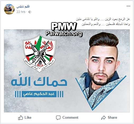
Task: Click the second line of Arabic post text
Action: (x=106, y=24)
